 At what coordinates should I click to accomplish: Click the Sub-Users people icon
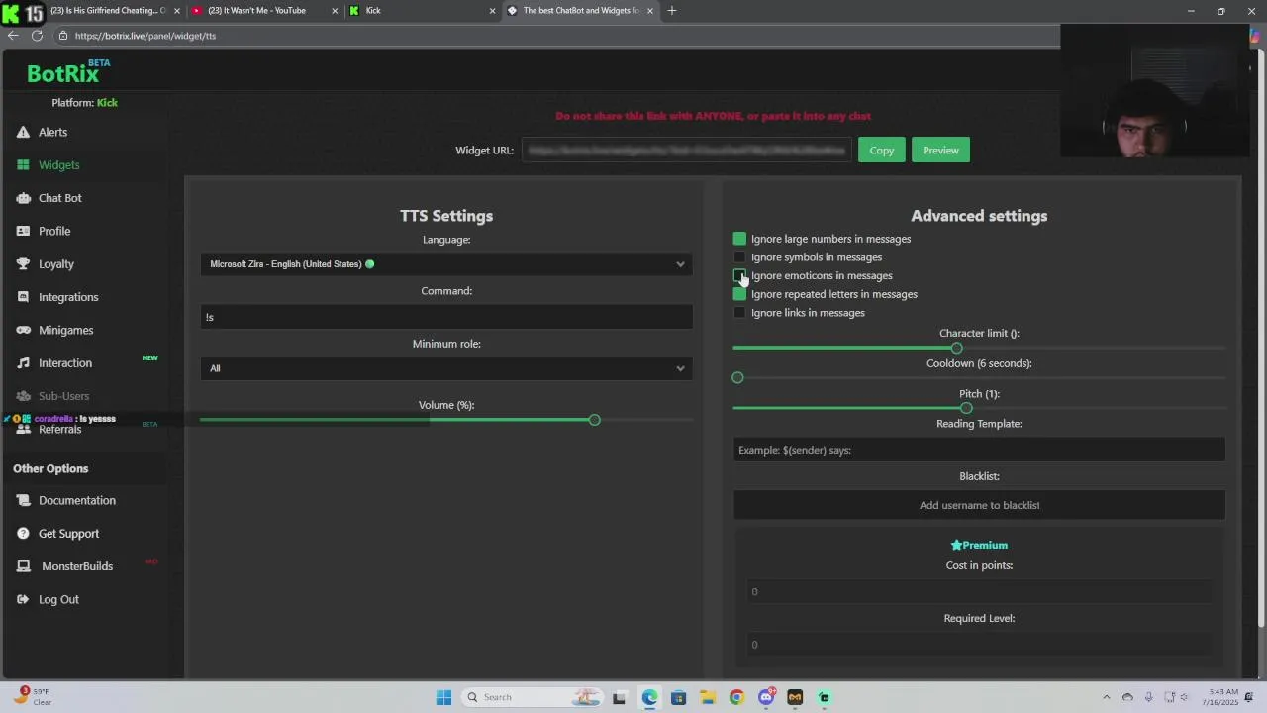(23, 396)
